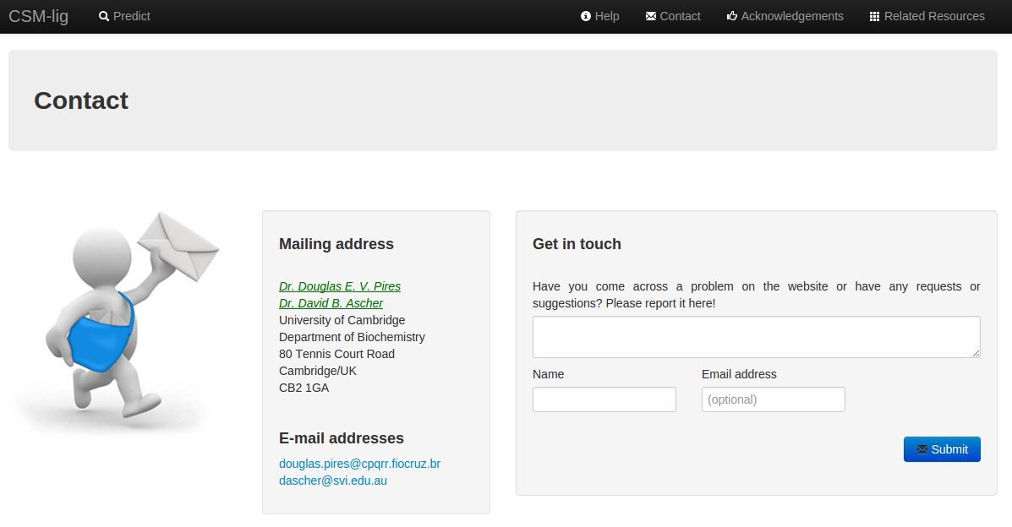Click the Name input field
The image size is (1012, 527).
point(604,399)
